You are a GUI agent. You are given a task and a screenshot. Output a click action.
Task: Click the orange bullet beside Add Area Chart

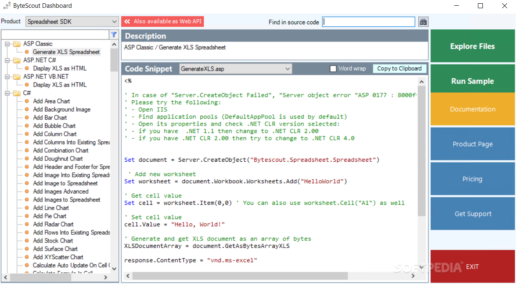(x=27, y=101)
